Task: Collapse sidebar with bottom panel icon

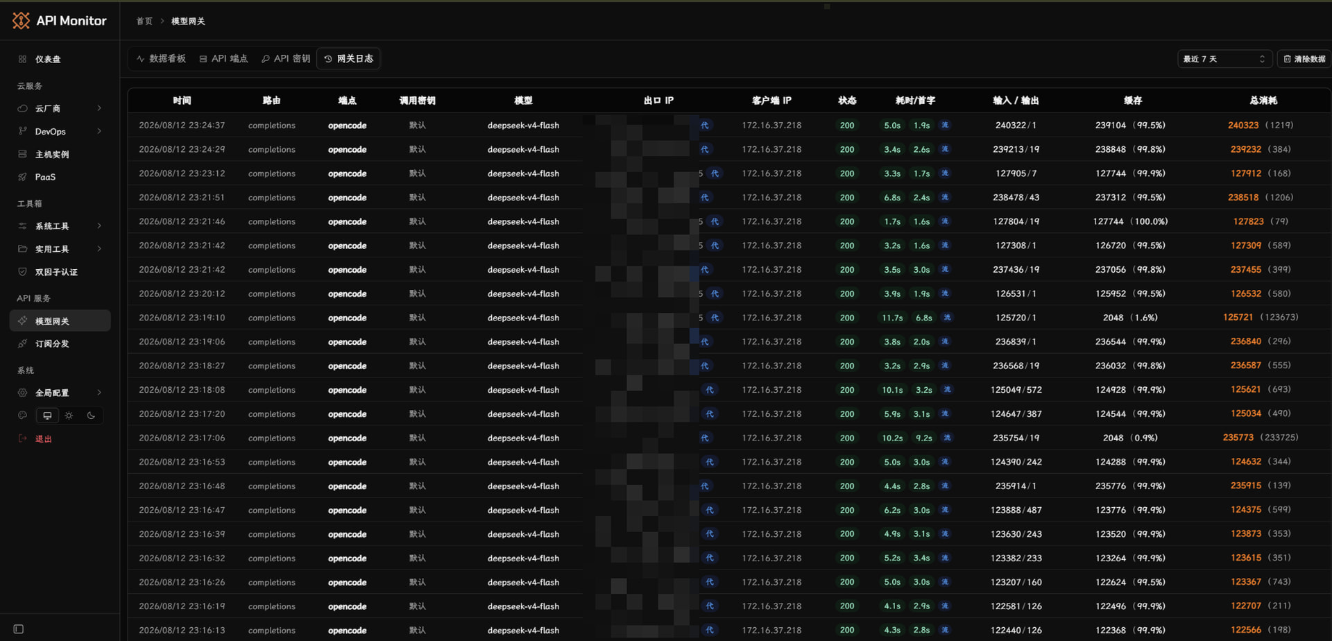Action: 19,629
